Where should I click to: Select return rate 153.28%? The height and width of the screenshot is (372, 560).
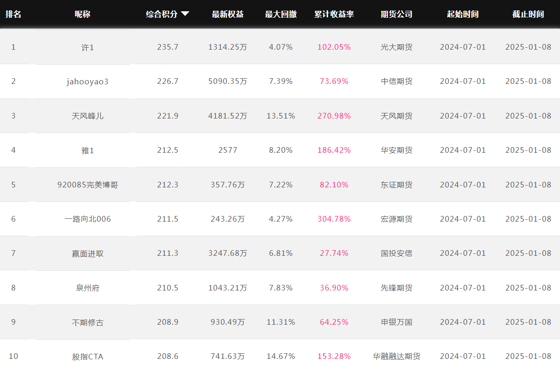334,357
